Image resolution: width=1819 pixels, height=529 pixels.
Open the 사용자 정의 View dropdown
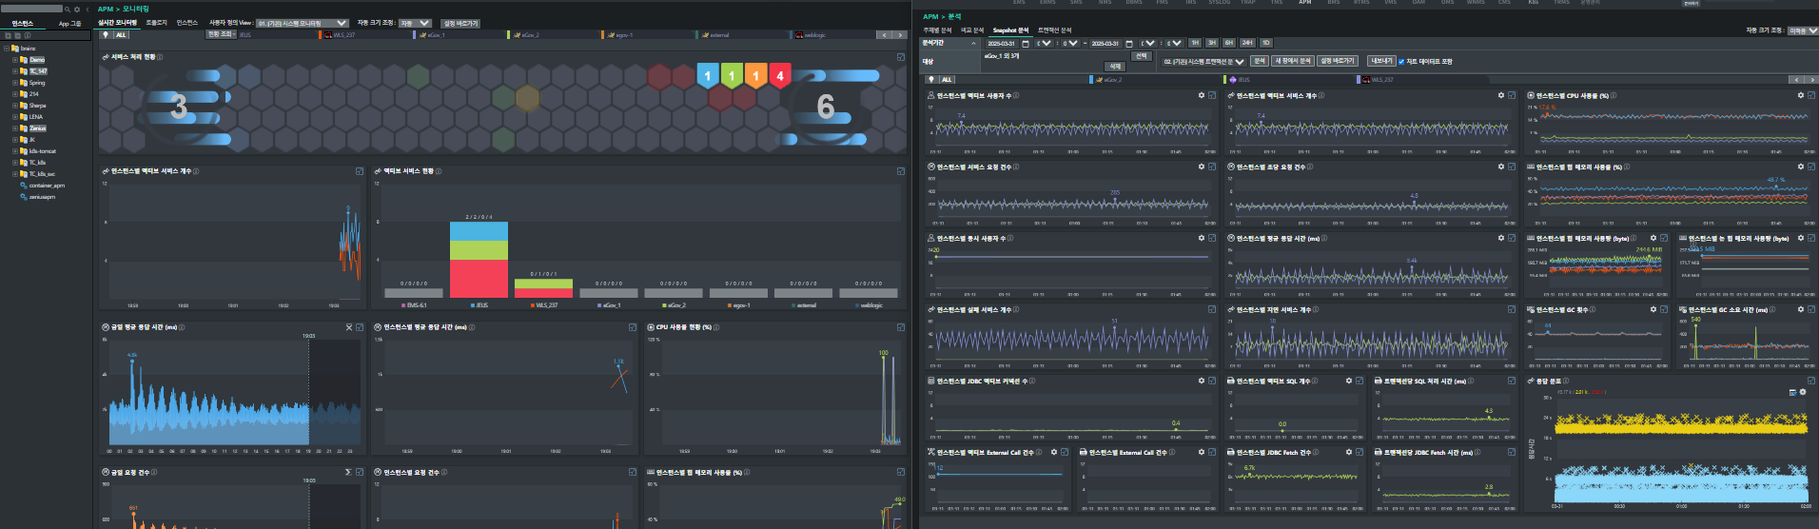pos(303,23)
